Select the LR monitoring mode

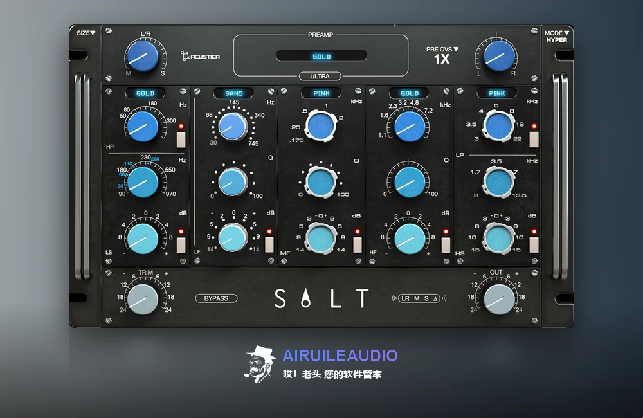(405, 298)
